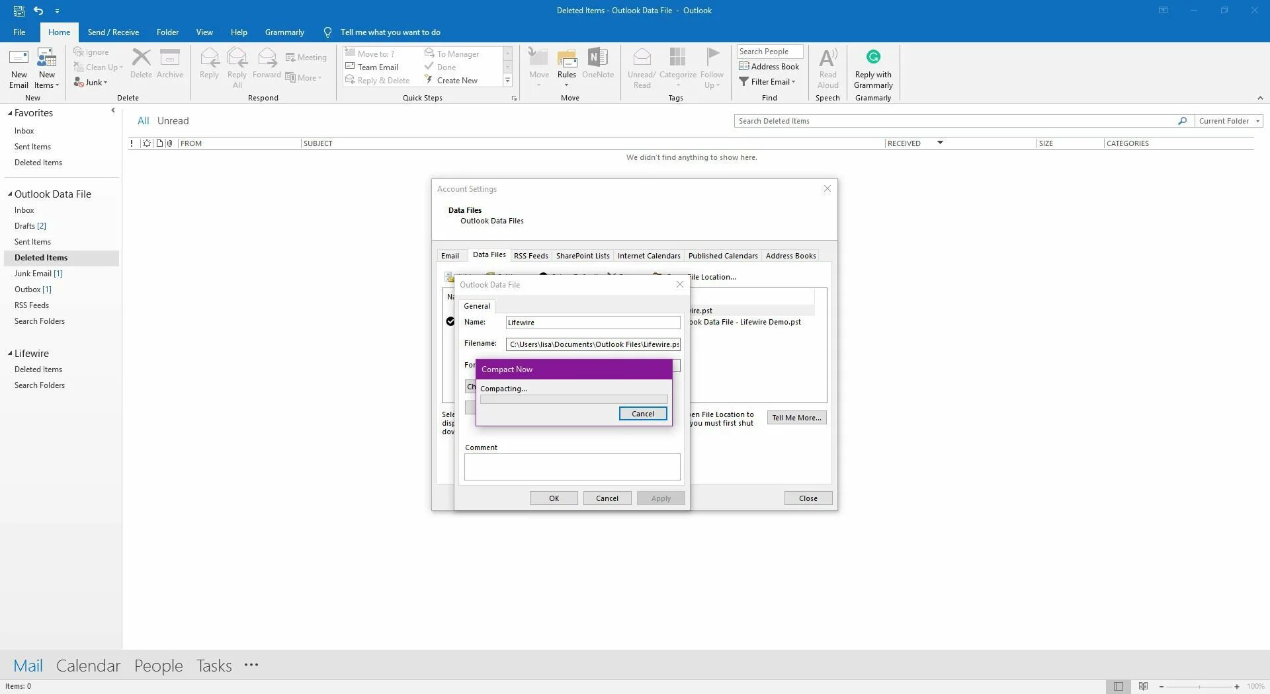
Task: Toggle Unread/Read status
Action: (x=642, y=68)
